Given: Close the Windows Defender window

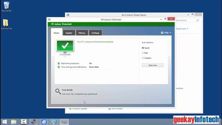Looking at the screenshot, I should click(171, 19).
